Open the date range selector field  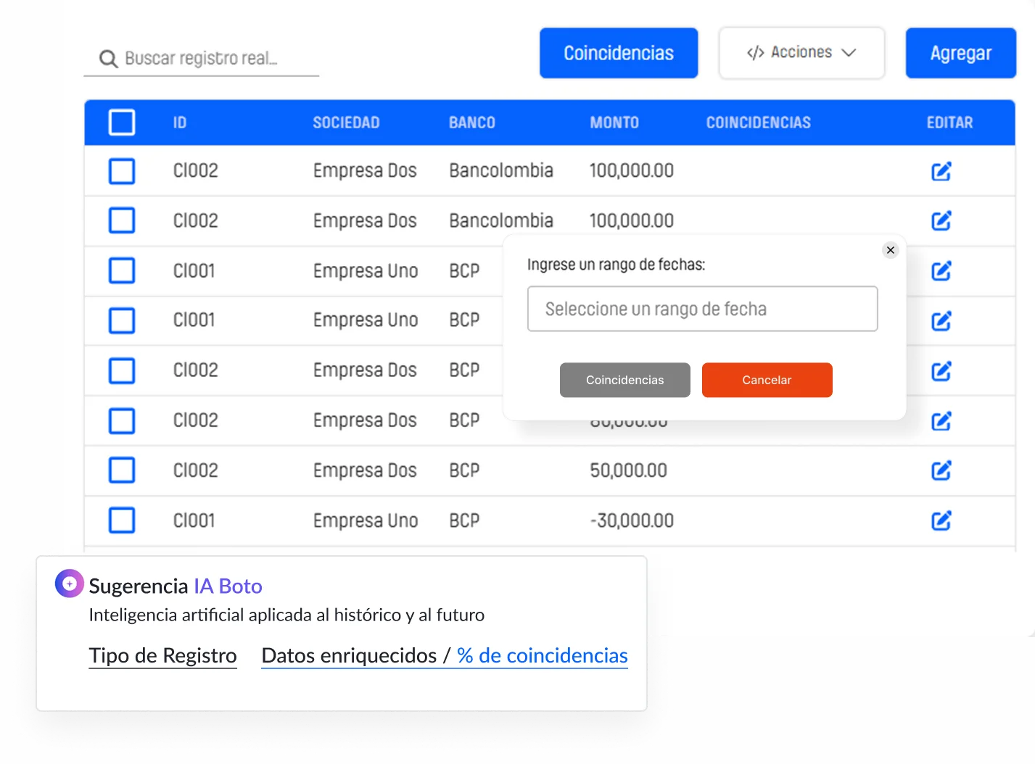point(701,309)
